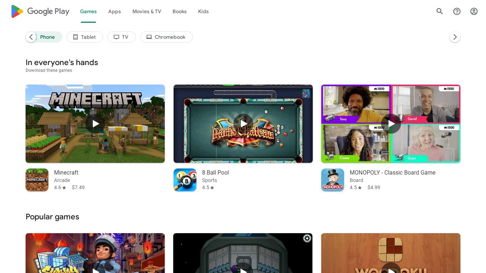Click the 4.5 rating for MONOPOLY
The image size is (486, 273).
point(356,187)
